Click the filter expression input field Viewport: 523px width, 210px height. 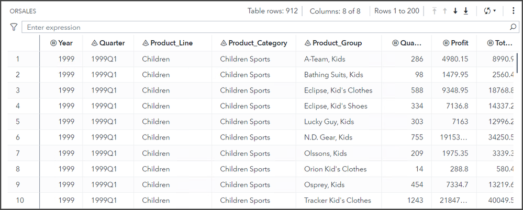tap(262, 27)
